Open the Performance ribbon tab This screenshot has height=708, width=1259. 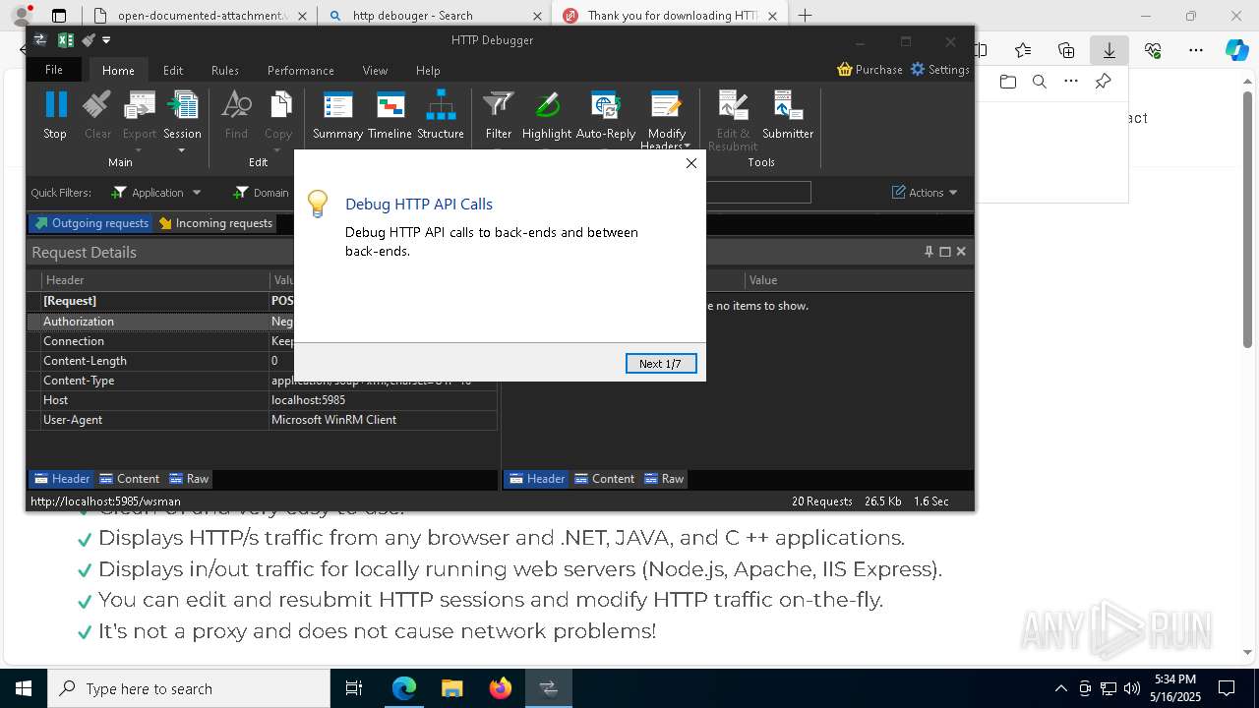[x=300, y=70]
